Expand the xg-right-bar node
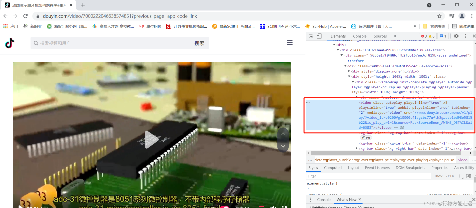 click(x=357, y=148)
